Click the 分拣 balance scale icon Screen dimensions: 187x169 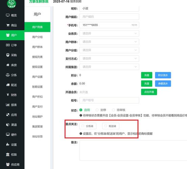point(8,75)
